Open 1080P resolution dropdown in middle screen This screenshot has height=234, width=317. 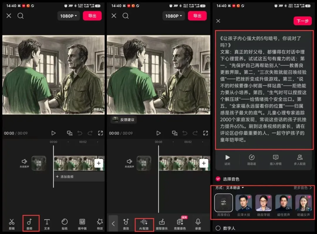point(174,16)
